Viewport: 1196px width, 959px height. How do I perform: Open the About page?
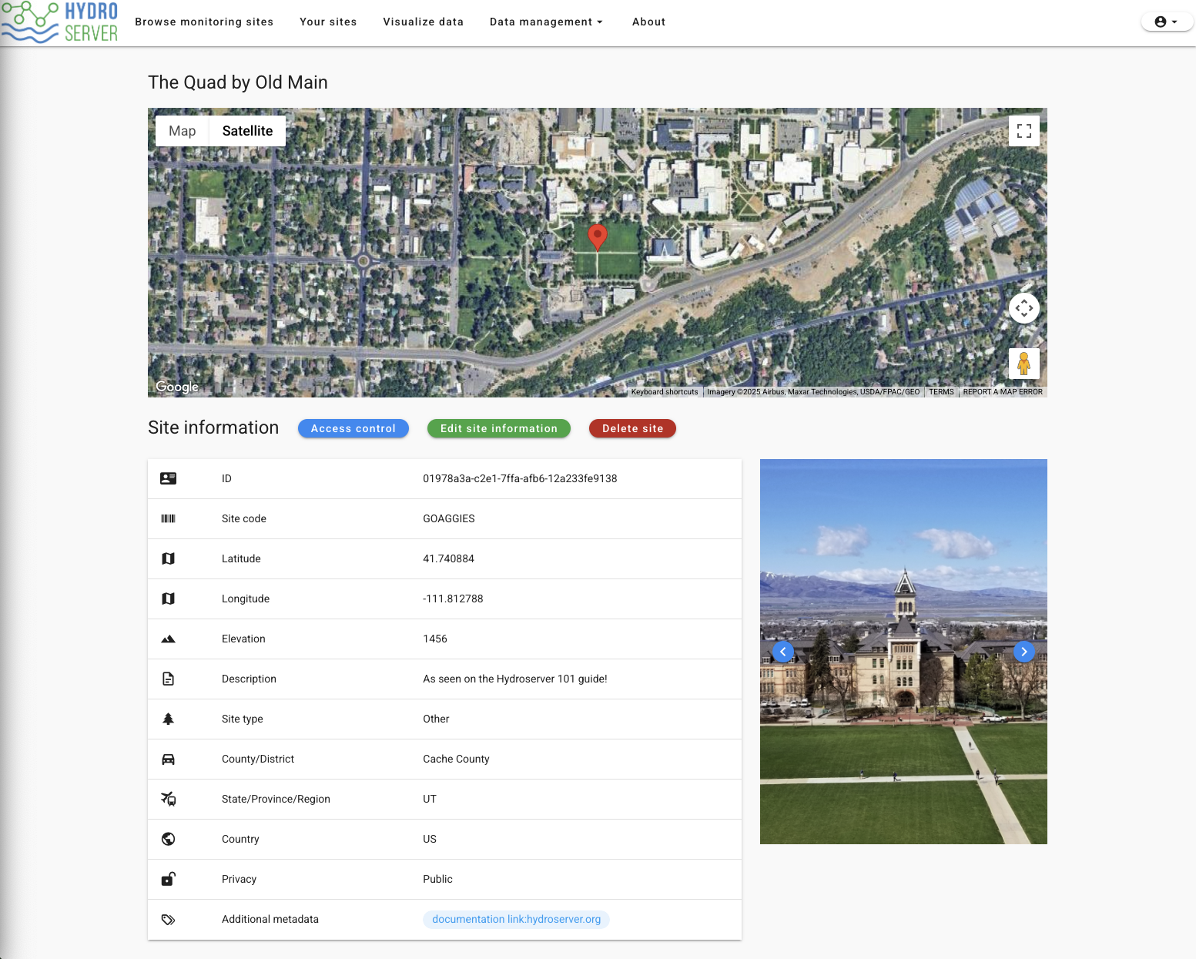point(648,22)
